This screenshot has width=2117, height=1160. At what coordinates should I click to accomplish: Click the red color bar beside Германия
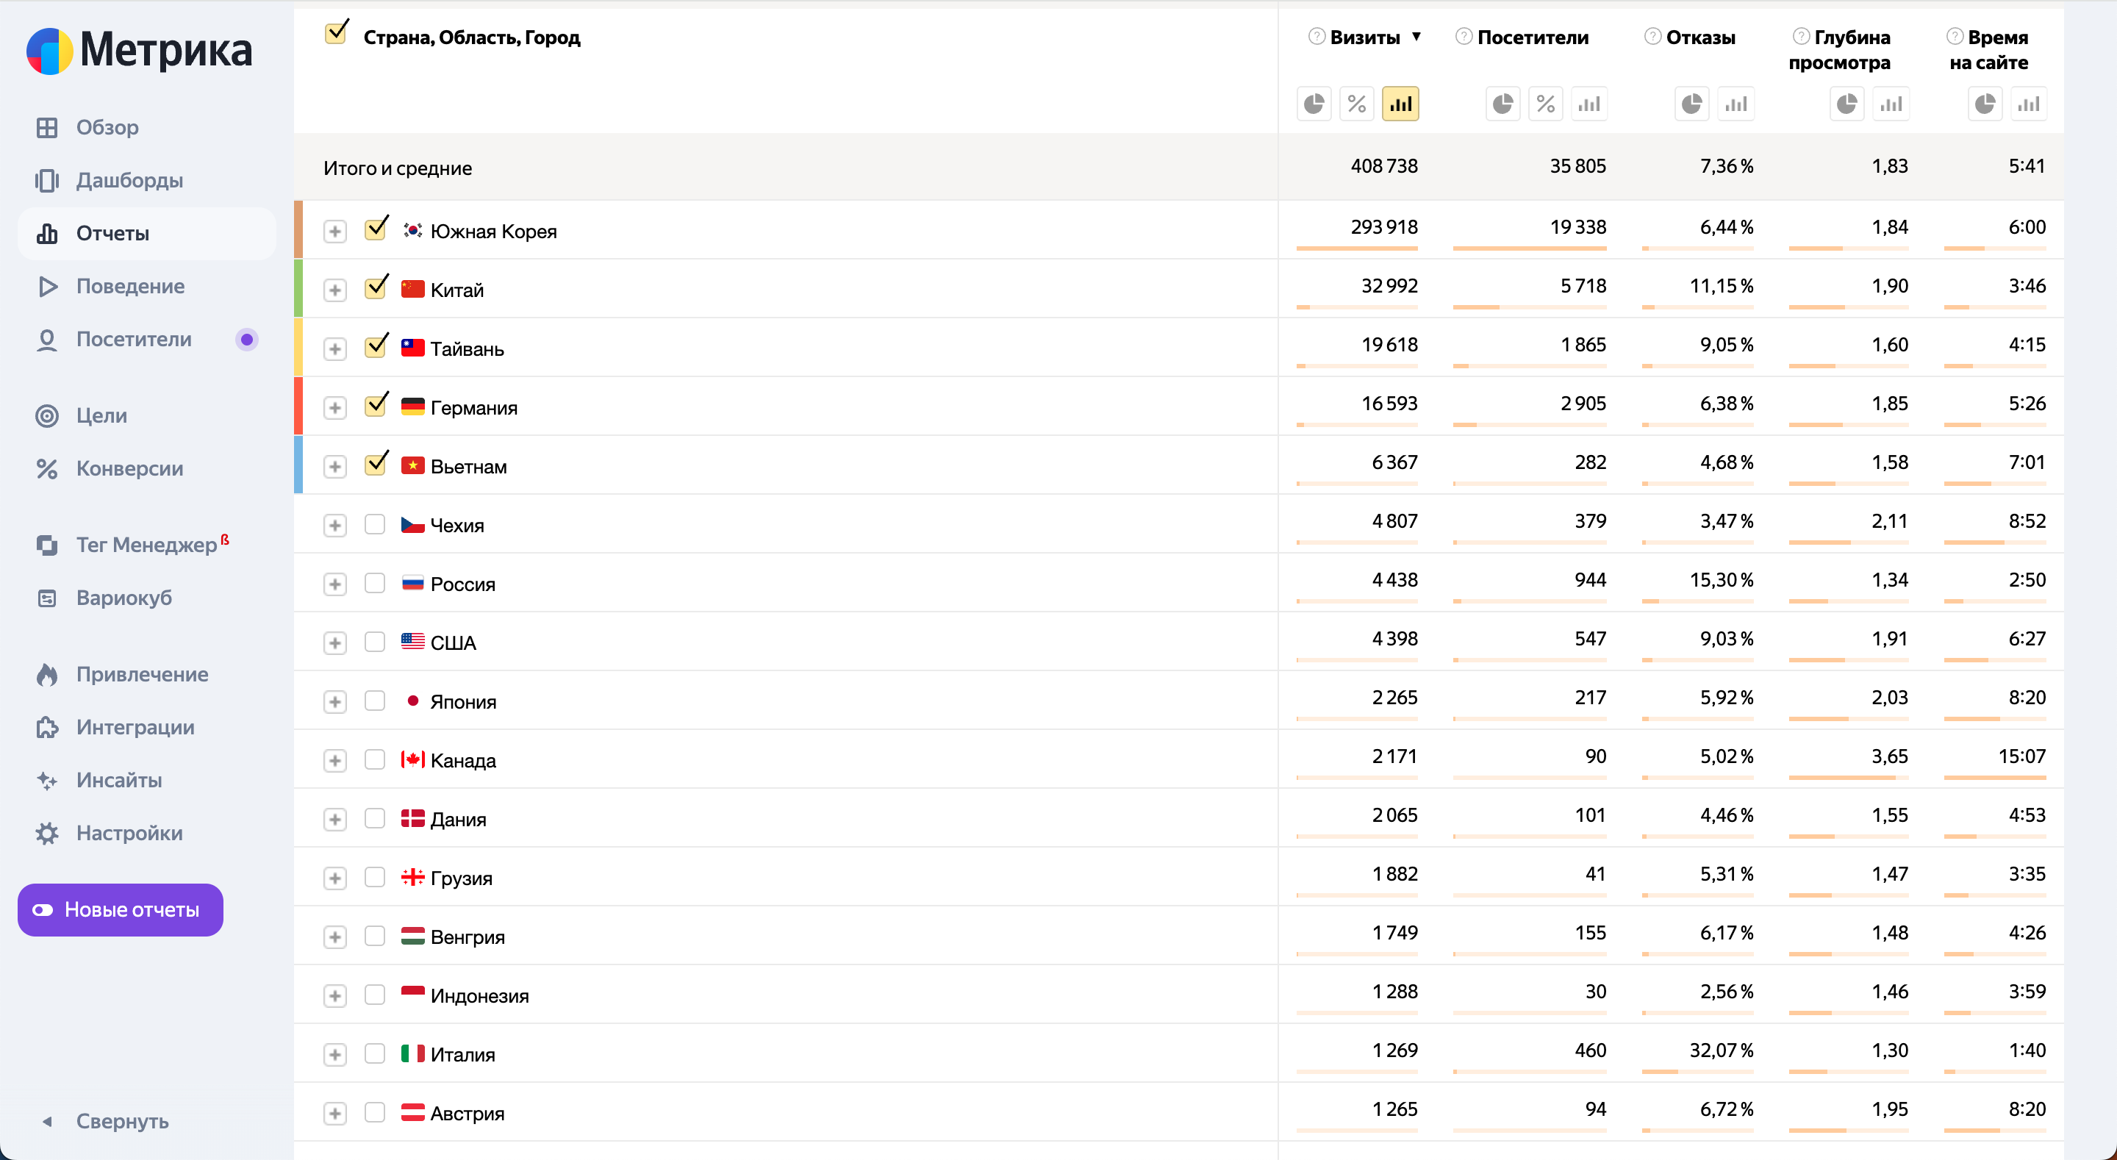pos(298,406)
